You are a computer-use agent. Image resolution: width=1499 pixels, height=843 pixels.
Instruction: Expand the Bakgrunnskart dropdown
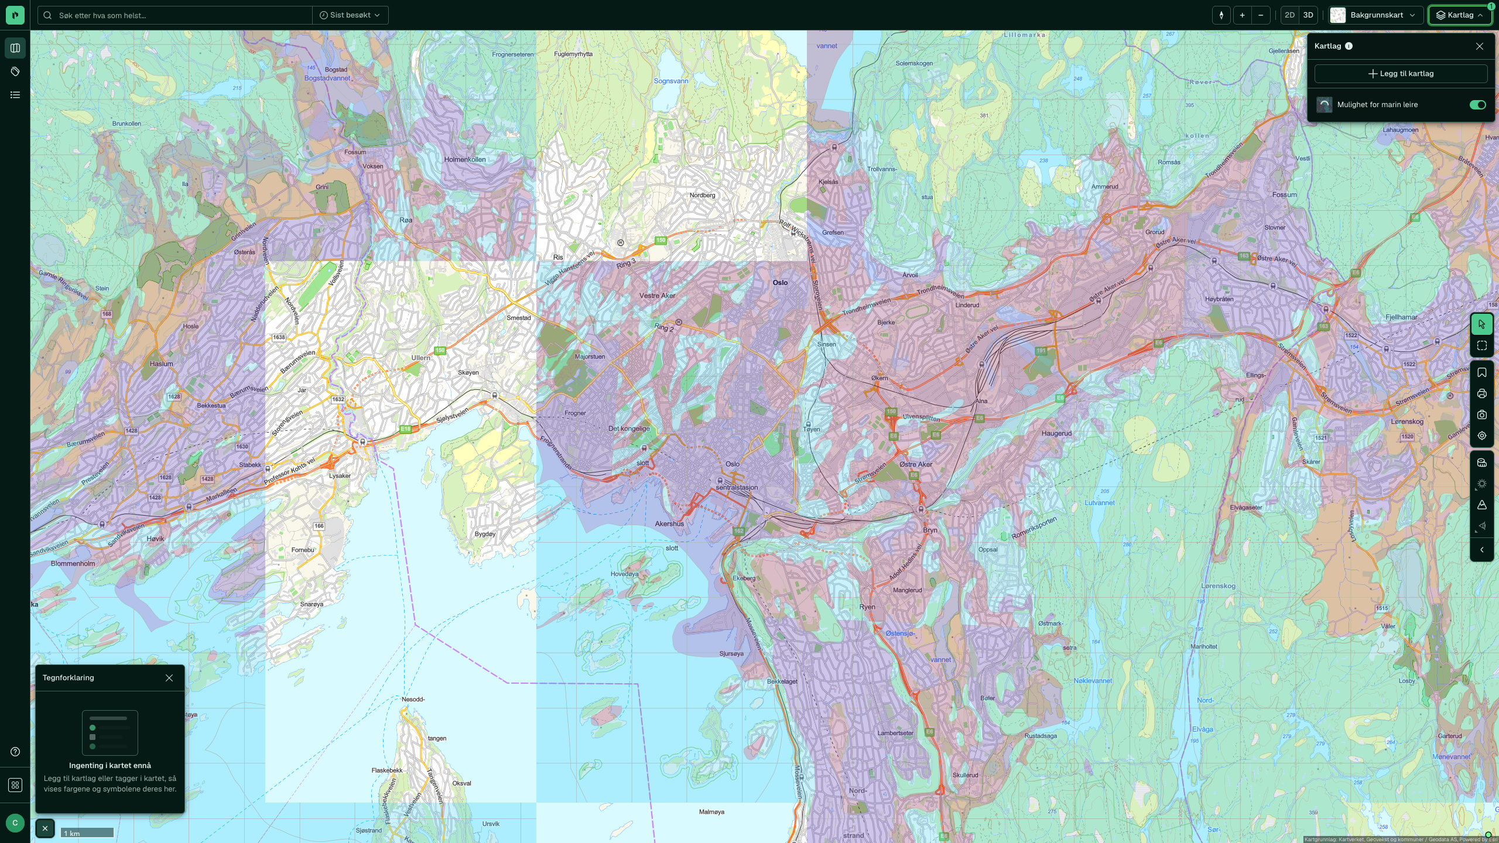[1375, 15]
